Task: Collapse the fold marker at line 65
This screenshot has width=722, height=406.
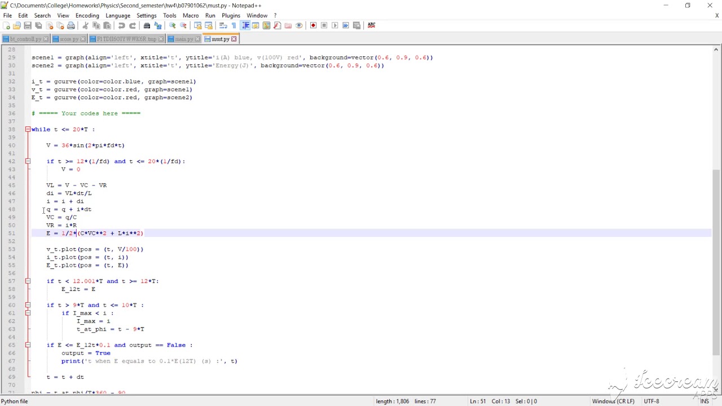Action: point(28,345)
